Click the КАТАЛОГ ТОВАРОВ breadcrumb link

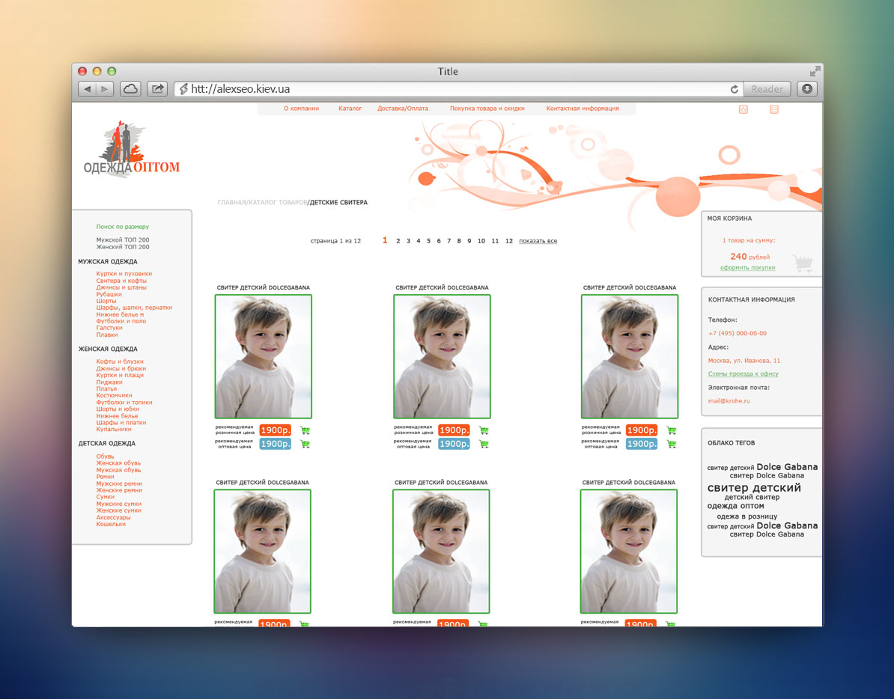click(x=278, y=202)
